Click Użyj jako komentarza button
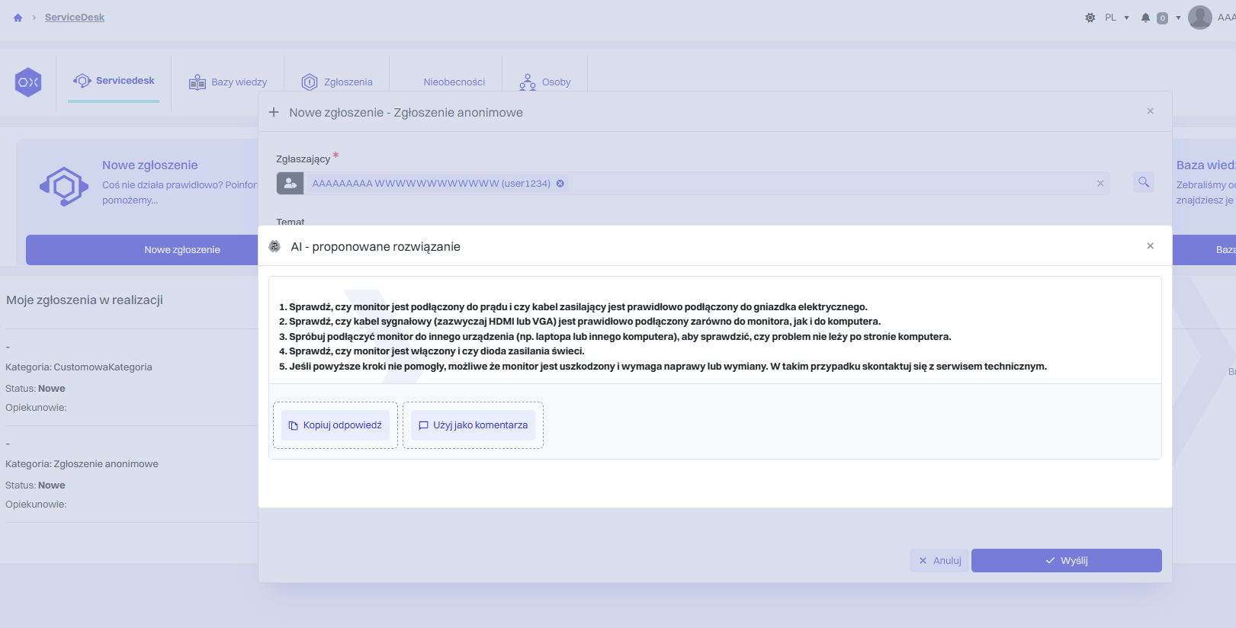This screenshot has height=628, width=1236. click(473, 425)
